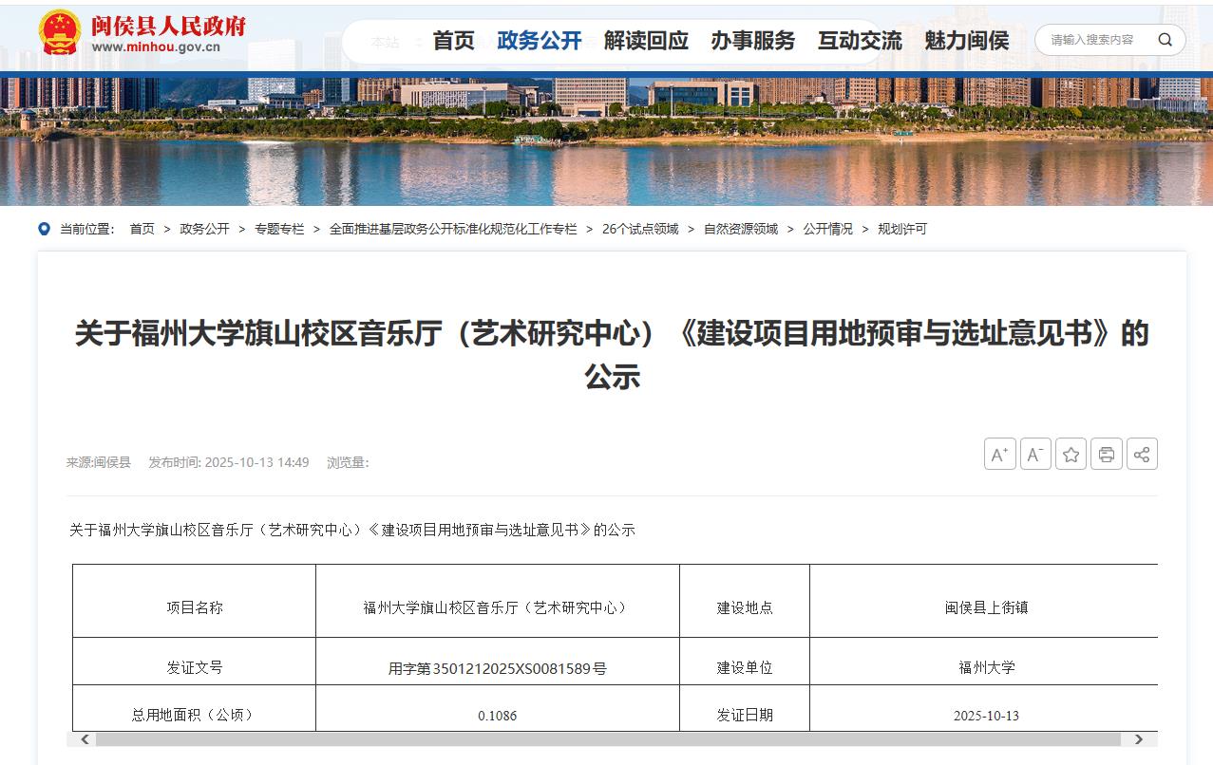Viewport: 1213px width, 765px height.
Task: Click the location pin icon in breadcrumb
Action: click(x=44, y=229)
